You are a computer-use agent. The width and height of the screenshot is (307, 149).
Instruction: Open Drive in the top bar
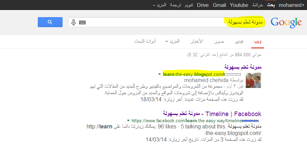pos(203,5)
